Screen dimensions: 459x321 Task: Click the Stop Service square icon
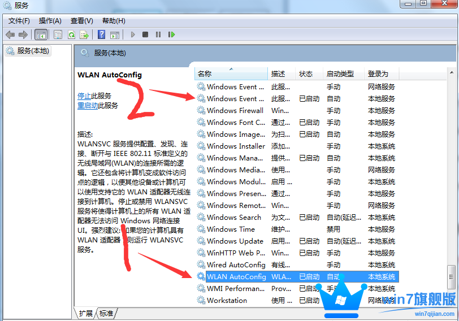click(x=145, y=34)
